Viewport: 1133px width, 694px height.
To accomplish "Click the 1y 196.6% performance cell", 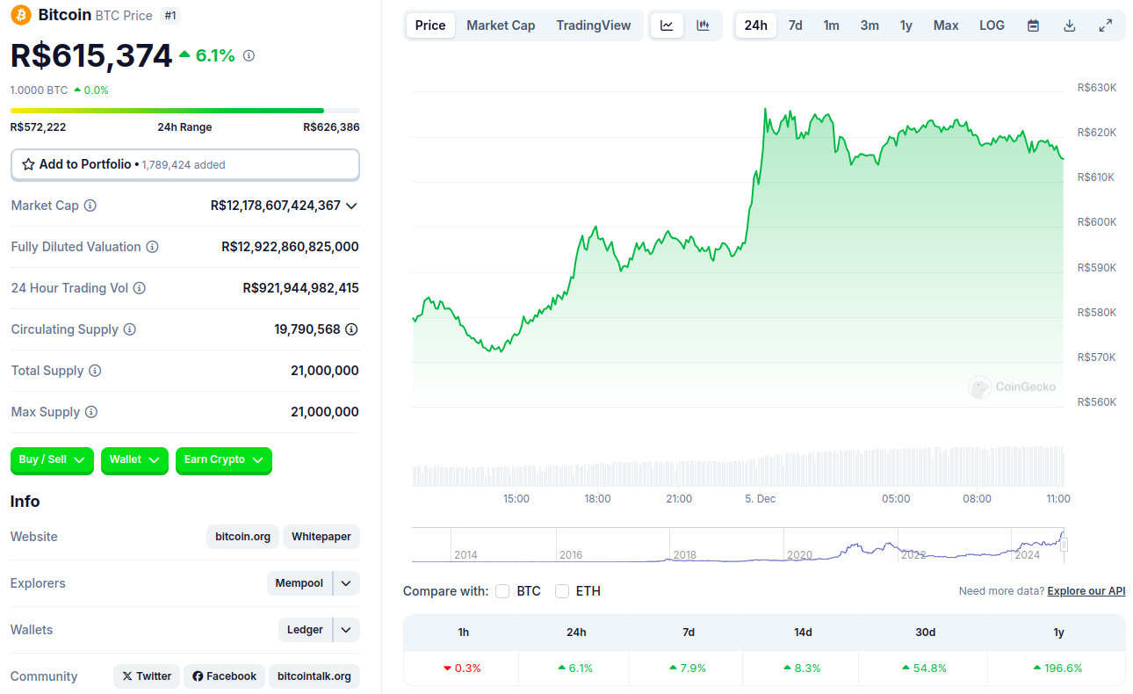I will click(1058, 669).
